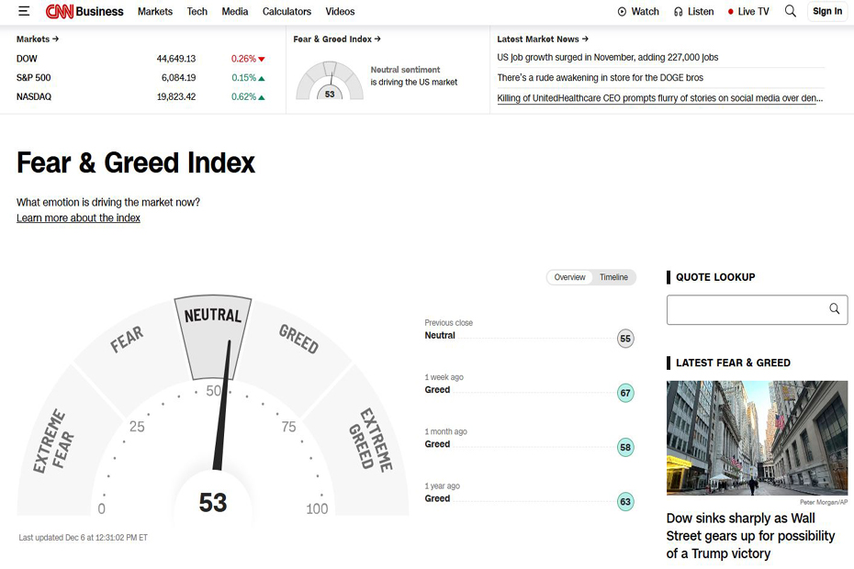The width and height of the screenshot is (854, 569).
Task: Open the DOGE bros rude awakening headline
Action: coord(601,77)
